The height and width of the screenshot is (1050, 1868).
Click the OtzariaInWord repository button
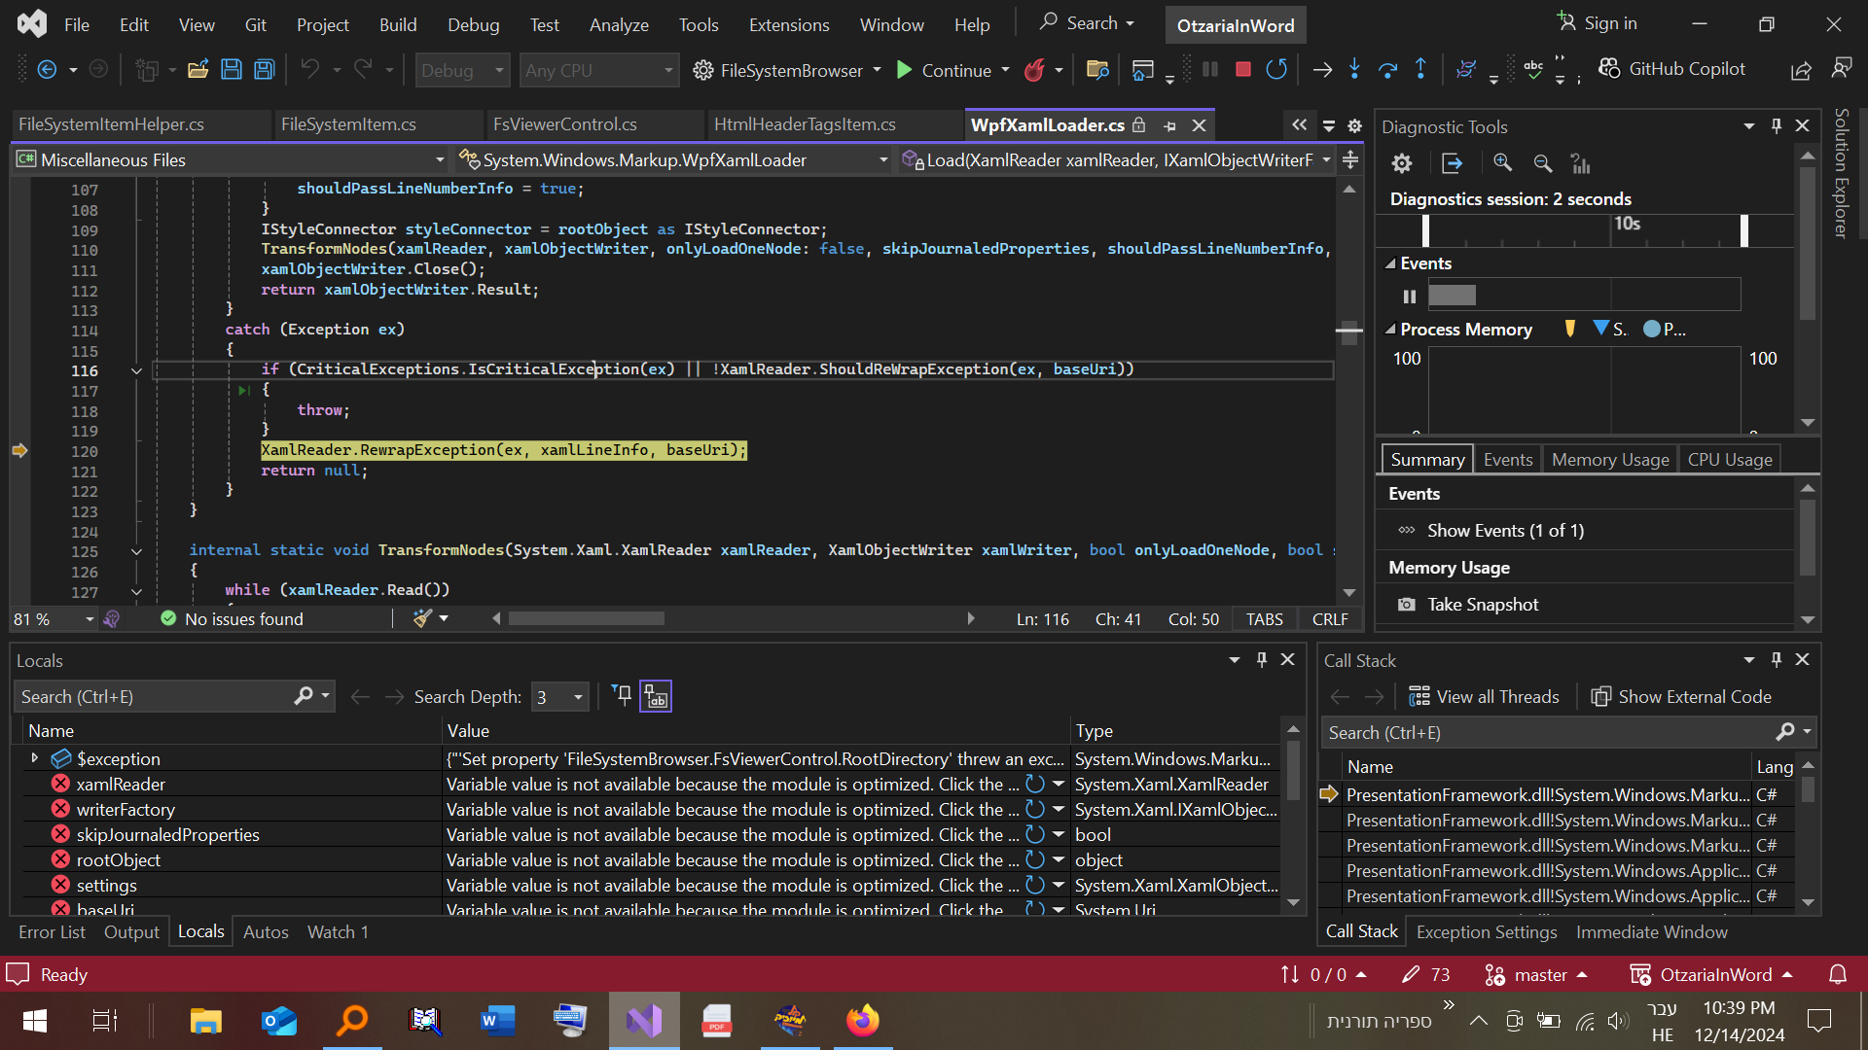tap(1712, 974)
